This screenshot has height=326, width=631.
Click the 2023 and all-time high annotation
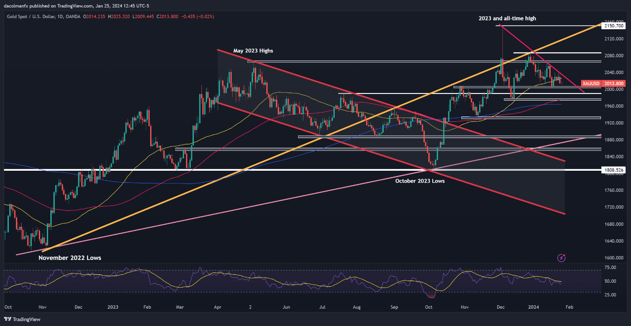[x=507, y=18]
